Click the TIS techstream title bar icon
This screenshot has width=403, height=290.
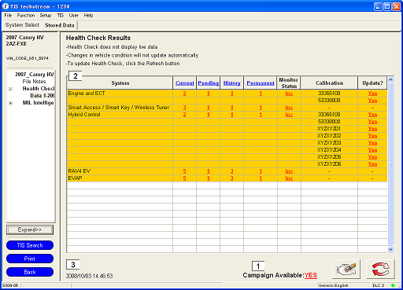6,6
